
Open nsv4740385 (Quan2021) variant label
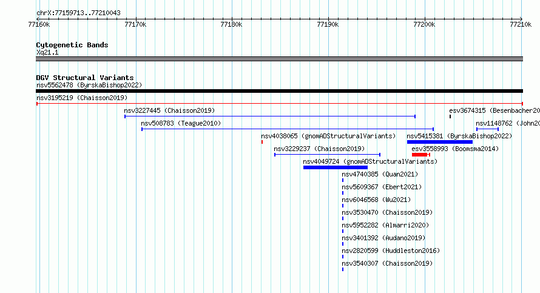coord(380,174)
